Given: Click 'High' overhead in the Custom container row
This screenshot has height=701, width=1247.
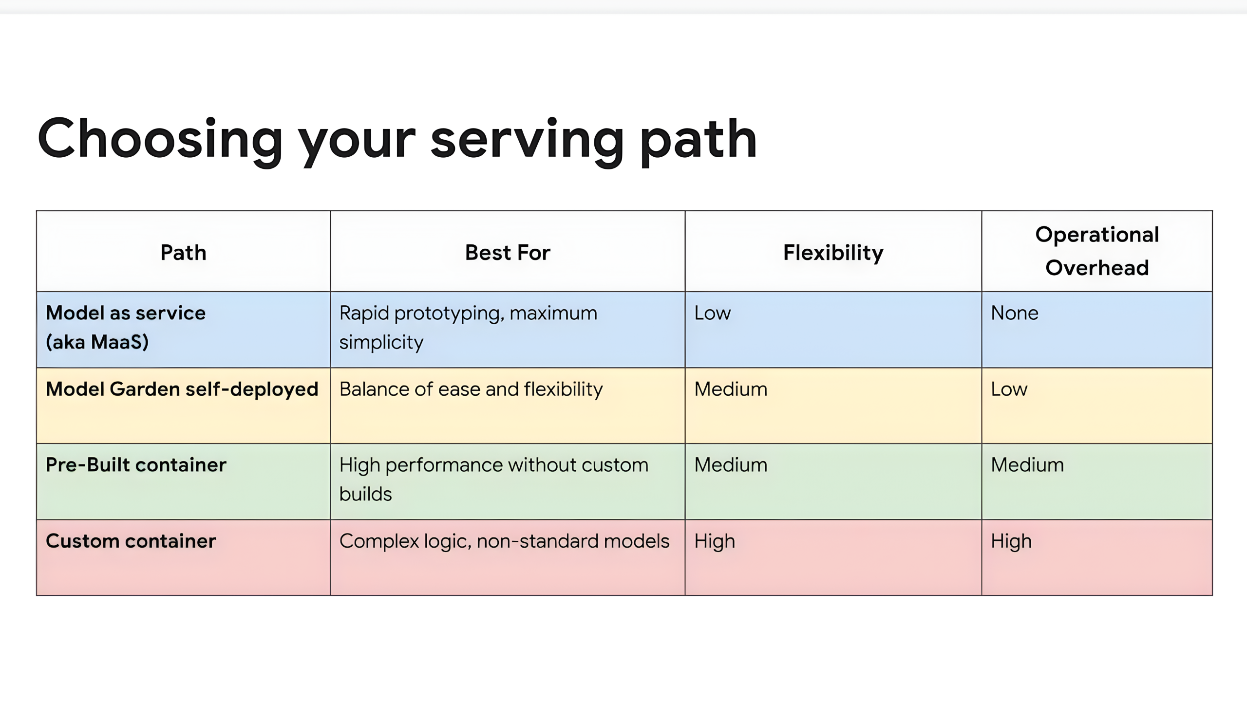Looking at the screenshot, I should pos(1011,541).
